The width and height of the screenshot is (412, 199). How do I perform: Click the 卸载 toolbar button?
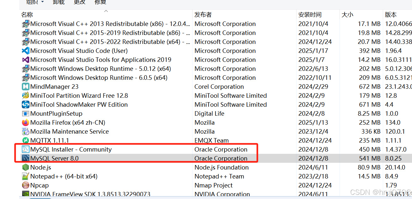pyautogui.click(x=59, y=2)
